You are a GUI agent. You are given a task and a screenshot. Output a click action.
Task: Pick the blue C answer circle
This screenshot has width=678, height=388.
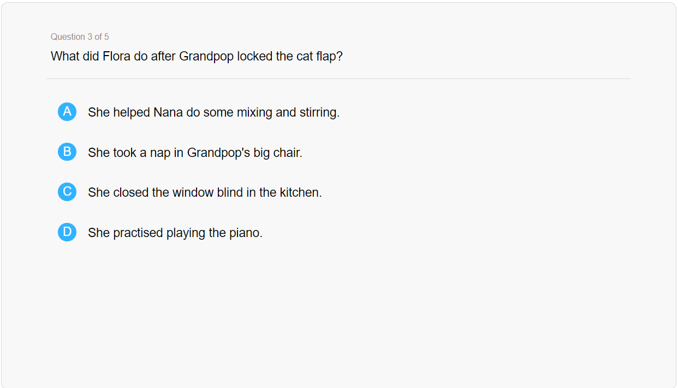67,192
